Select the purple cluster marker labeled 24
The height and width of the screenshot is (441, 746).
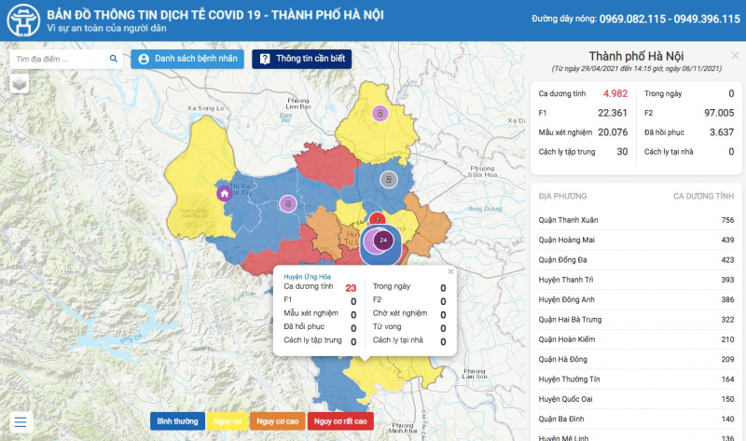[x=383, y=241]
